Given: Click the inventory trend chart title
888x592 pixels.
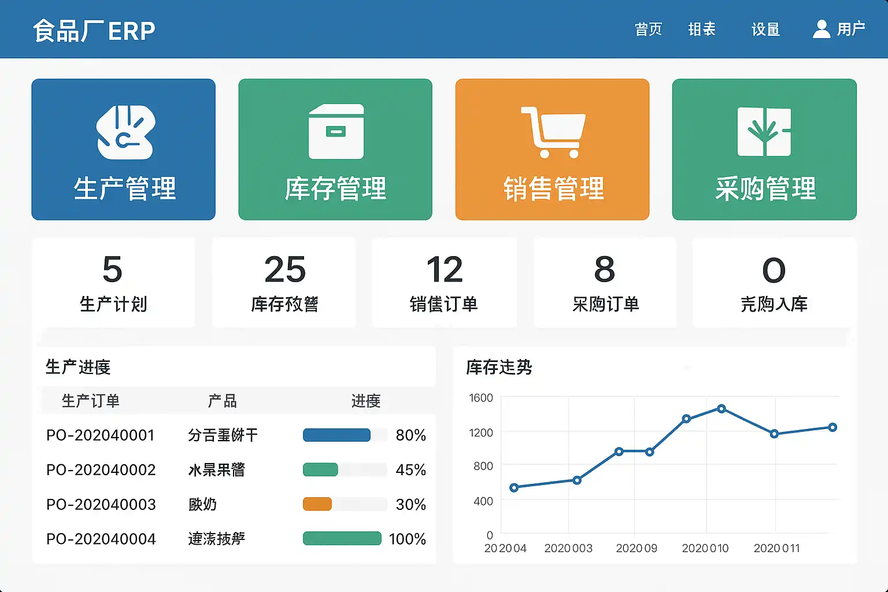Looking at the screenshot, I should click(499, 367).
